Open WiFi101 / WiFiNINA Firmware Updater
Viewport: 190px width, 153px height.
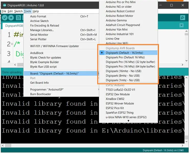pos(61,46)
